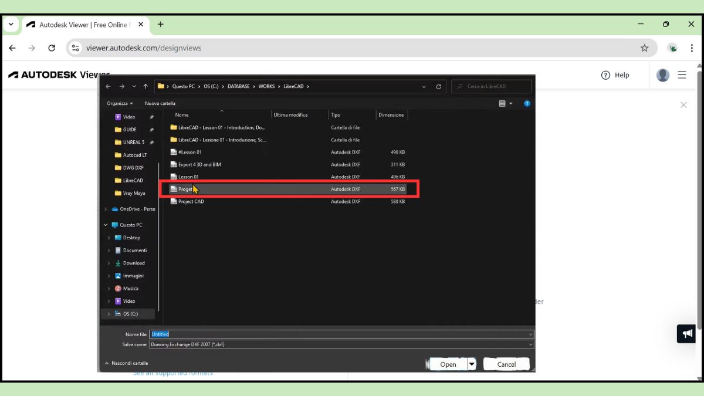Viewport: 704px width, 396px height.
Task: Sort by Ultima modifica column
Action: (290, 115)
